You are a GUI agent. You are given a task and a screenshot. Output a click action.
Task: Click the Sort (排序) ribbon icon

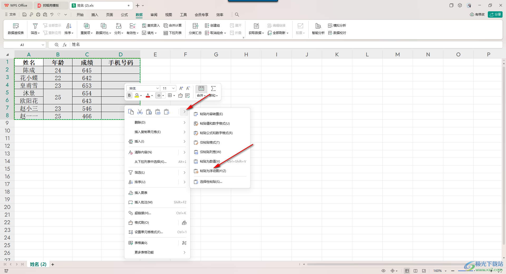pos(69,26)
